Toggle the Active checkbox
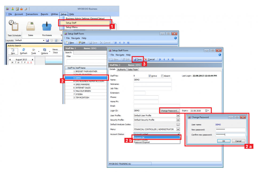The height and width of the screenshot is (172, 261). tap(150, 76)
